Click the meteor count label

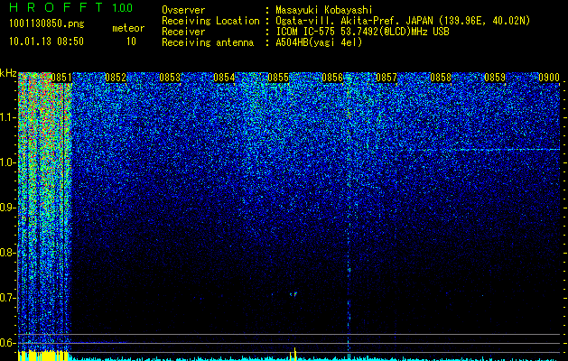128,28
